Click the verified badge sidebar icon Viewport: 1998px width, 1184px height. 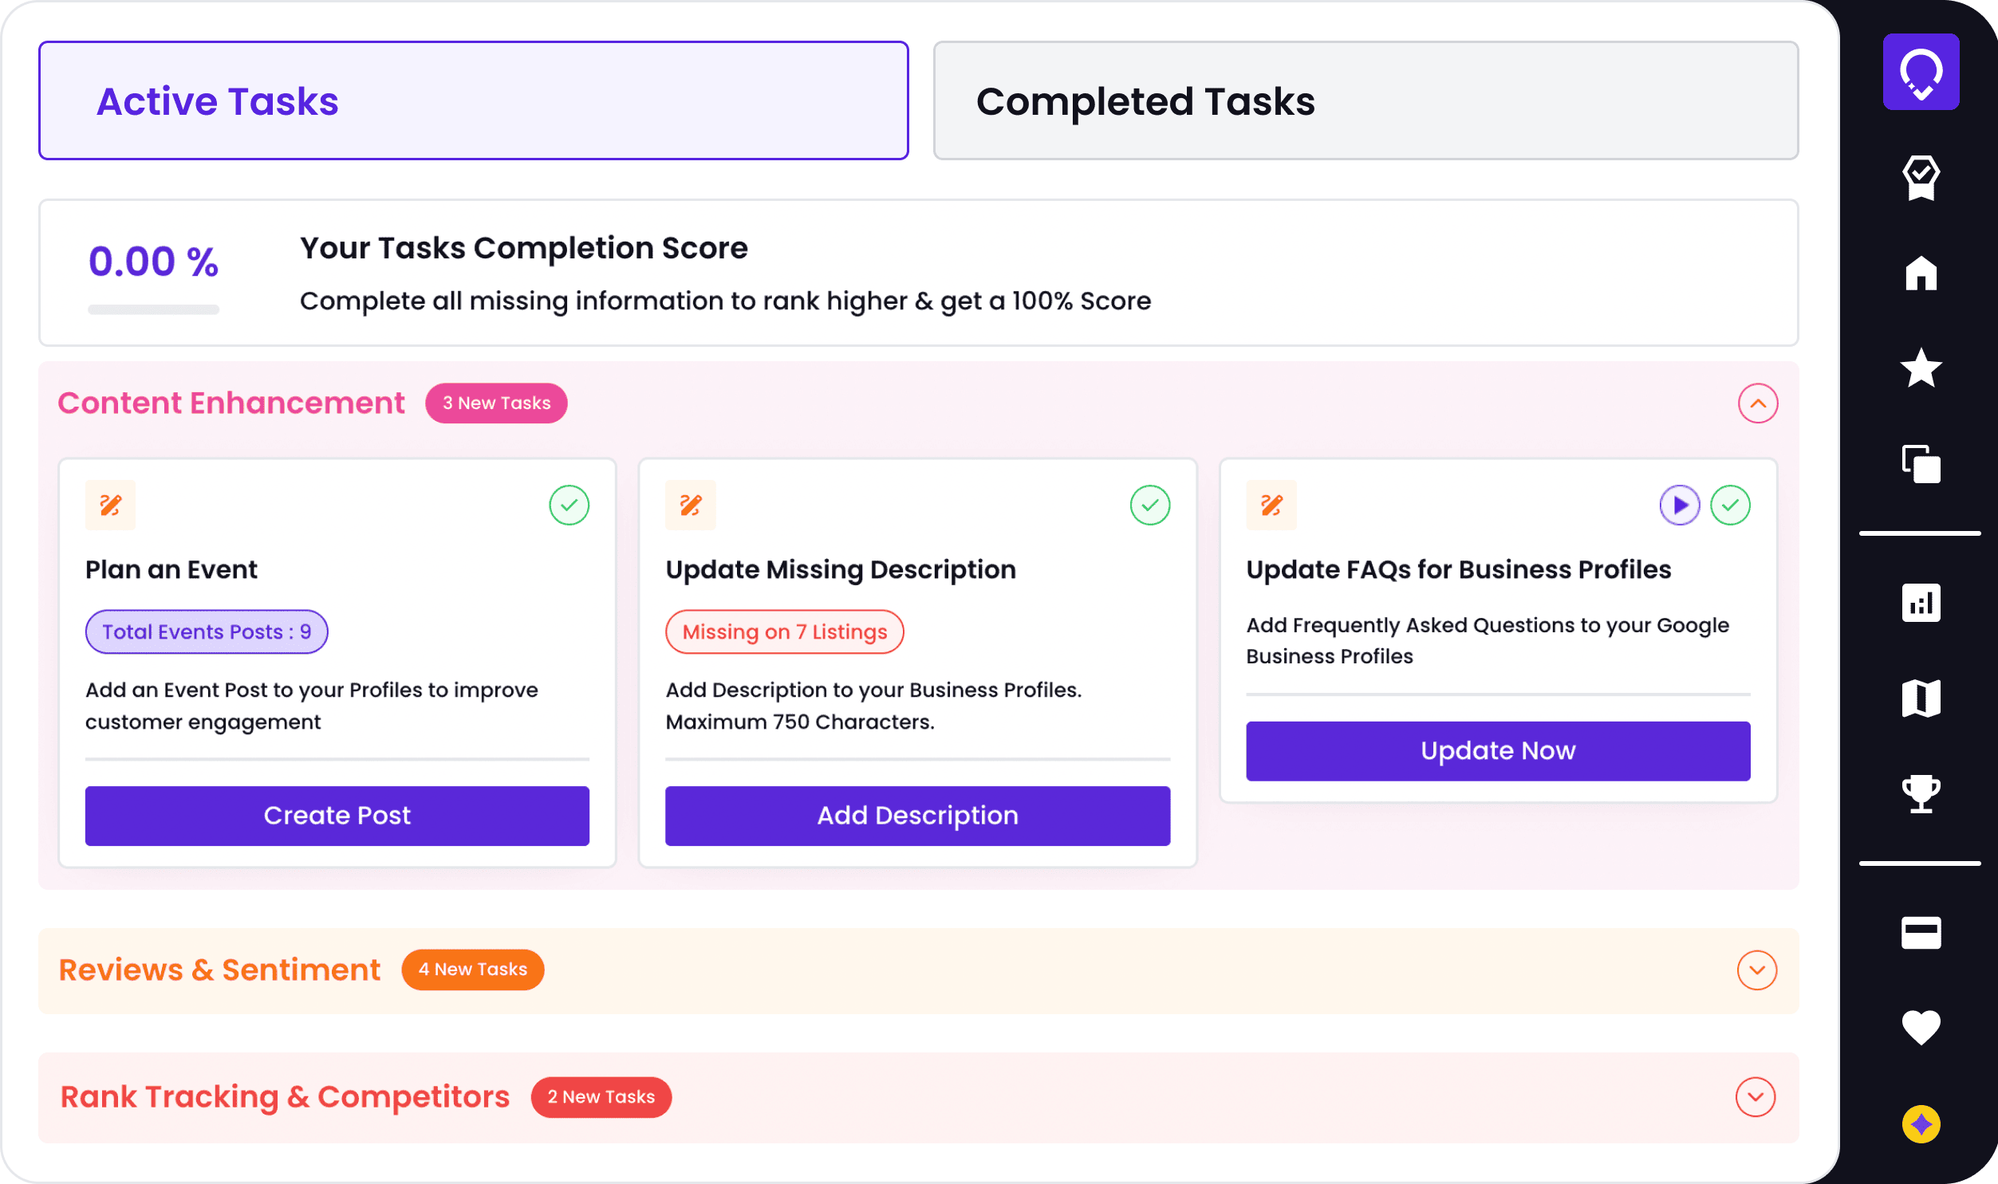(x=1921, y=177)
